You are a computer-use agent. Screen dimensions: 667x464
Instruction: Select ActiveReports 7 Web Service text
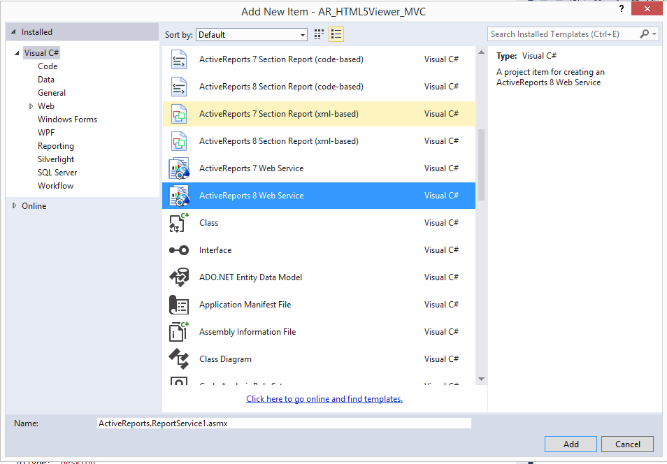tap(252, 168)
